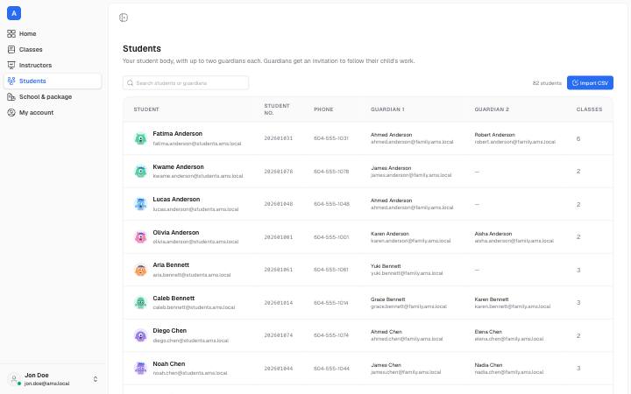Click the Students page heading
The width and height of the screenshot is (631, 394).
(x=142, y=49)
